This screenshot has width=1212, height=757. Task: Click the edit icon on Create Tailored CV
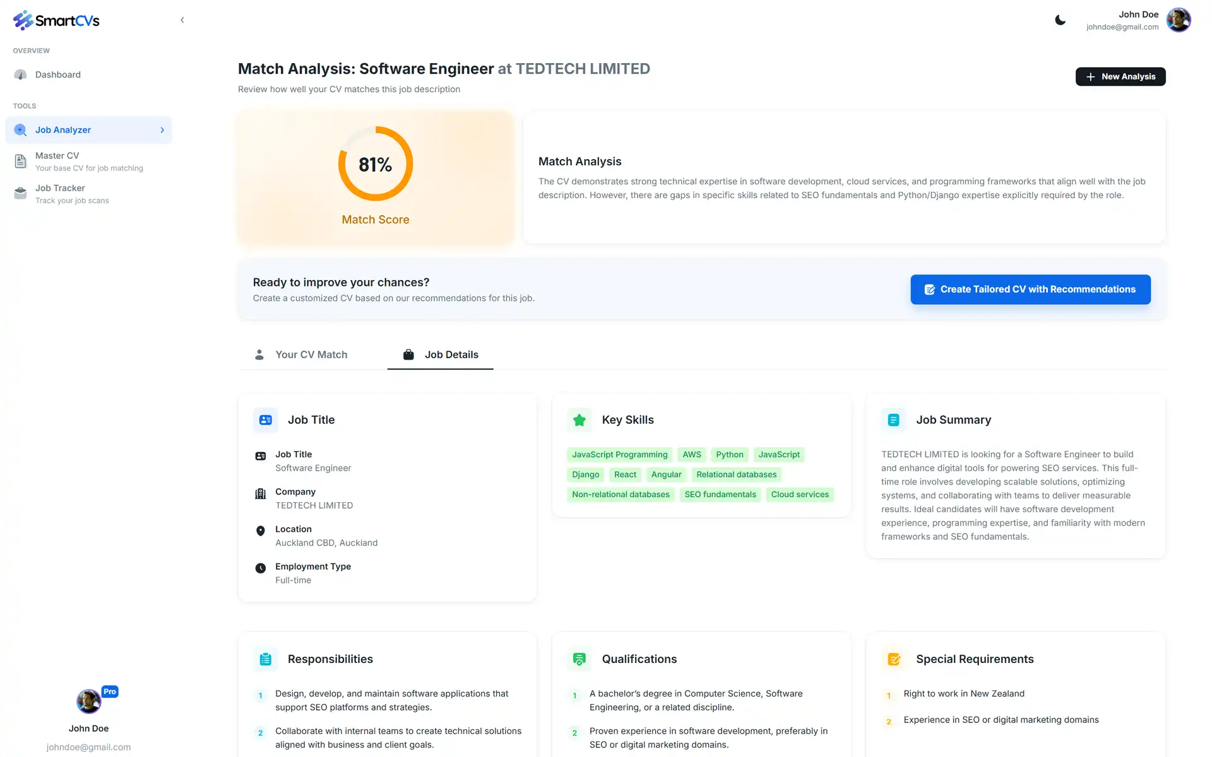click(929, 290)
